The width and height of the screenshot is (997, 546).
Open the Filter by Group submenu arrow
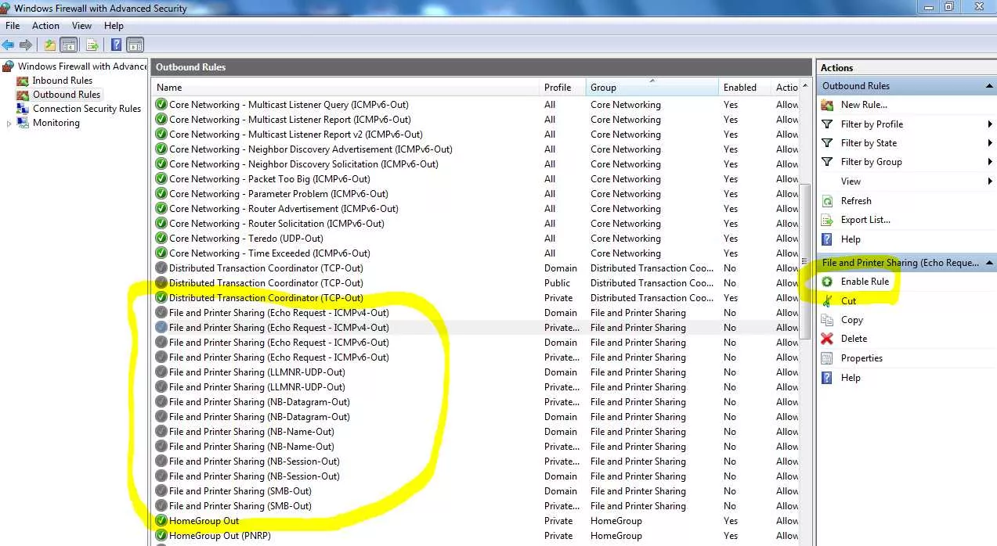pyautogui.click(x=990, y=162)
